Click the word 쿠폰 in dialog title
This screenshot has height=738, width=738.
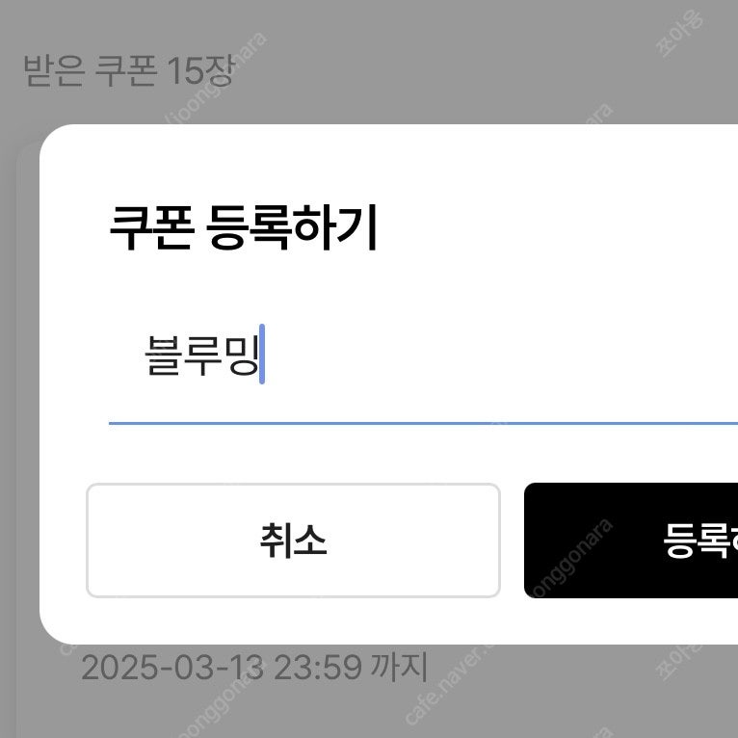point(151,228)
